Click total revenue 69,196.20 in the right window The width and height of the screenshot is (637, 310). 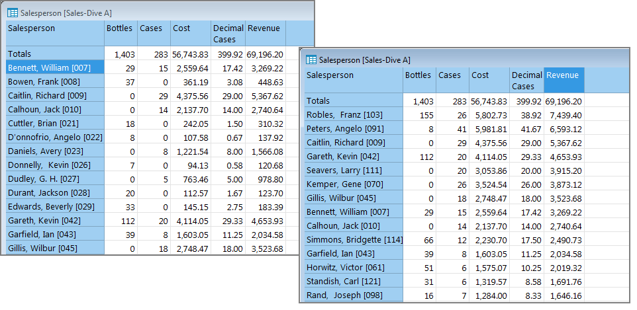tap(564, 100)
